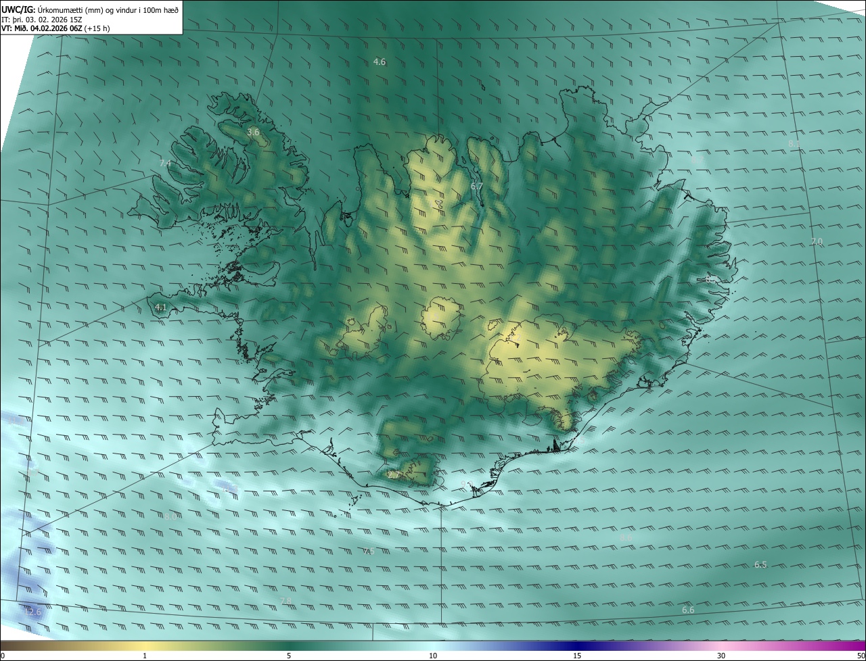Viewport: 866px width, 661px height.
Task: Click the 2.7 value on the south glacier
Action: (x=393, y=476)
